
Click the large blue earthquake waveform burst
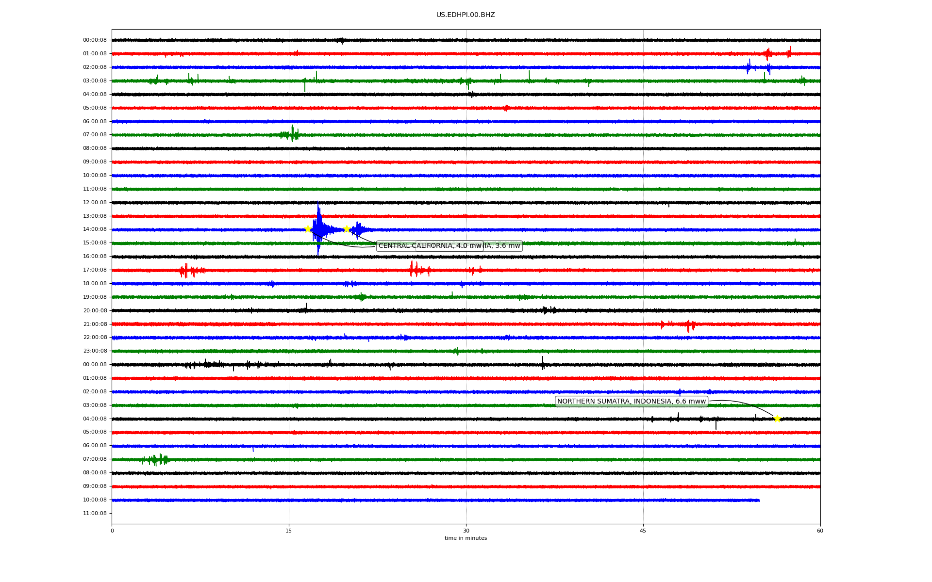pos(319,229)
